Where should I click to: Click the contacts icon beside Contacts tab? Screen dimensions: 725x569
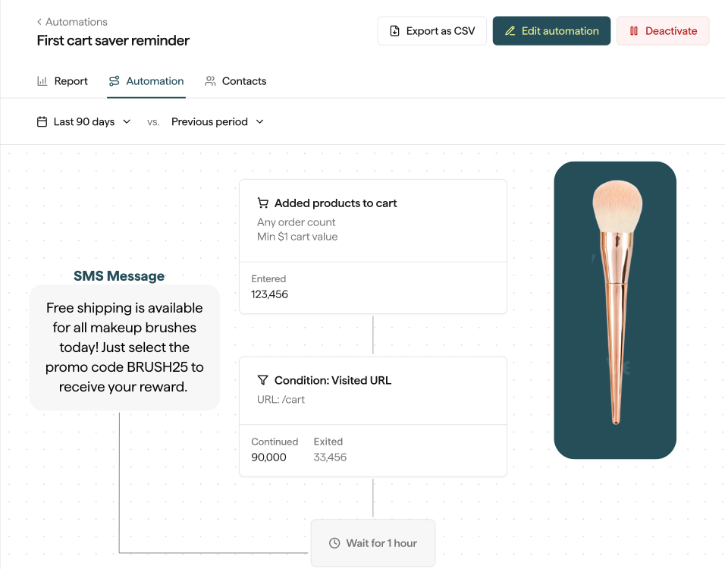pos(210,80)
